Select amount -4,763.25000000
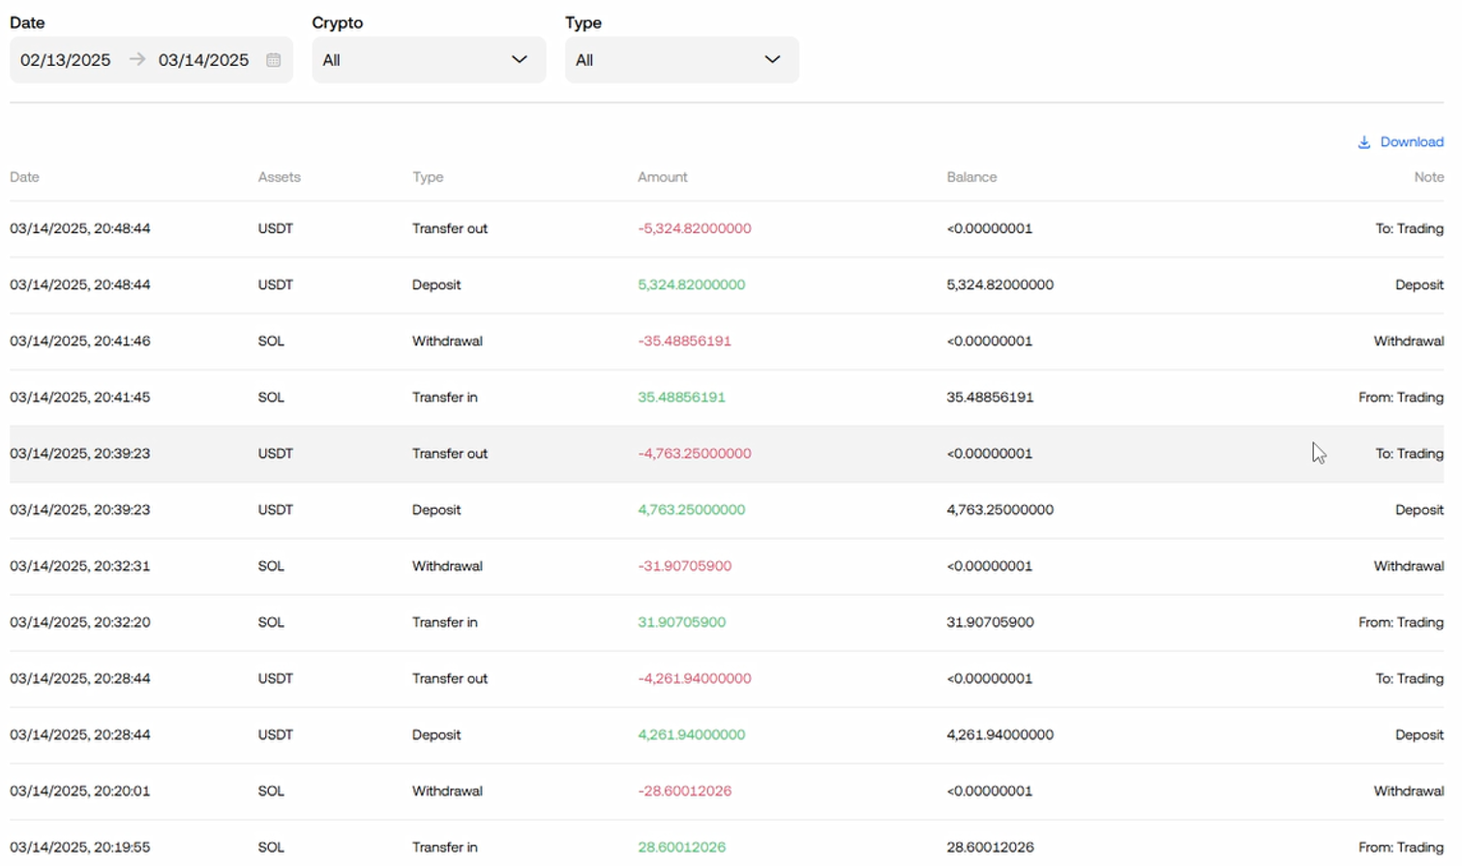Screen dimensions: 1462x866 click(x=695, y=453)
